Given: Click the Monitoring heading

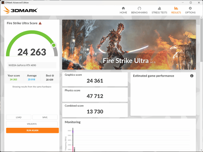Looking at the screenshot, I should [73, 122].
